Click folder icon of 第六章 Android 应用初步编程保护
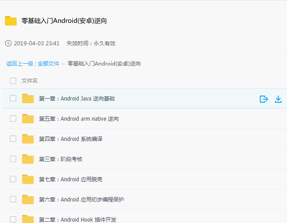This screenshot has height=223, width=287. click(x=28, y=199)
